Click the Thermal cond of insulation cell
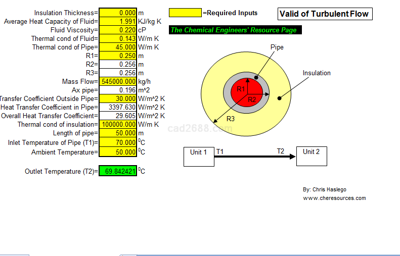Image resolution: width=400 pixels, height=256 pixels. (x=118, y=125)
